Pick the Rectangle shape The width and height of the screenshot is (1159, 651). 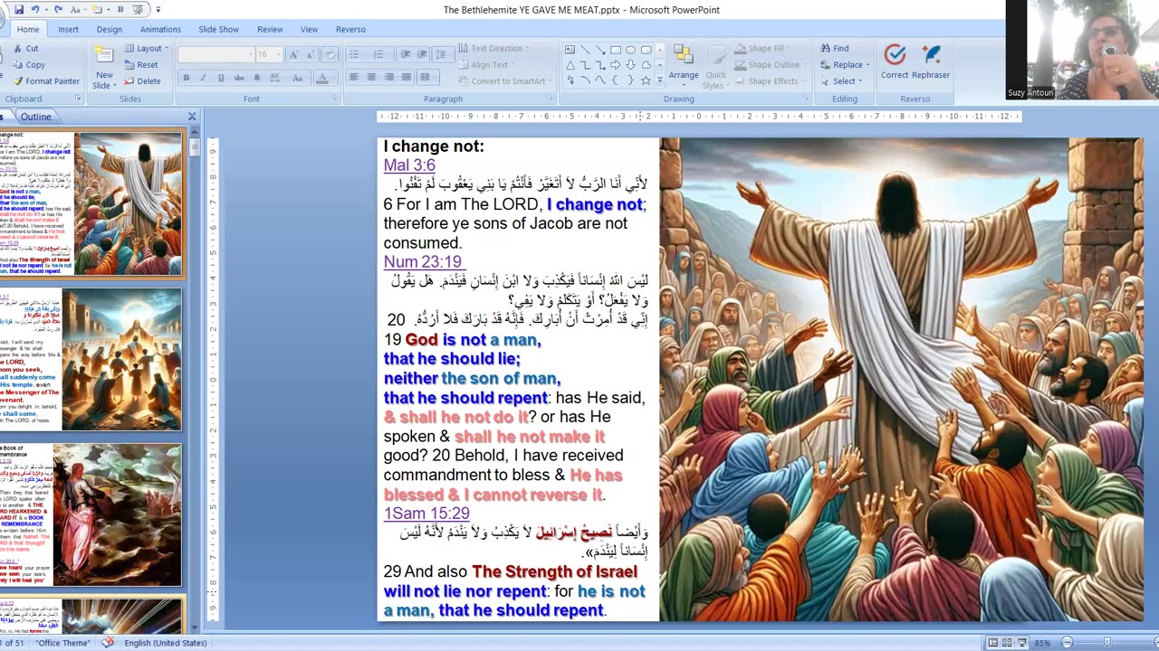[616, 50]
